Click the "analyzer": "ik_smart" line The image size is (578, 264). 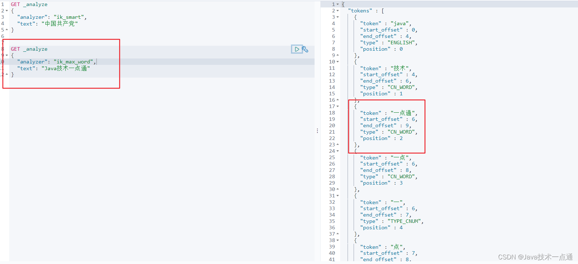[52, 17]
